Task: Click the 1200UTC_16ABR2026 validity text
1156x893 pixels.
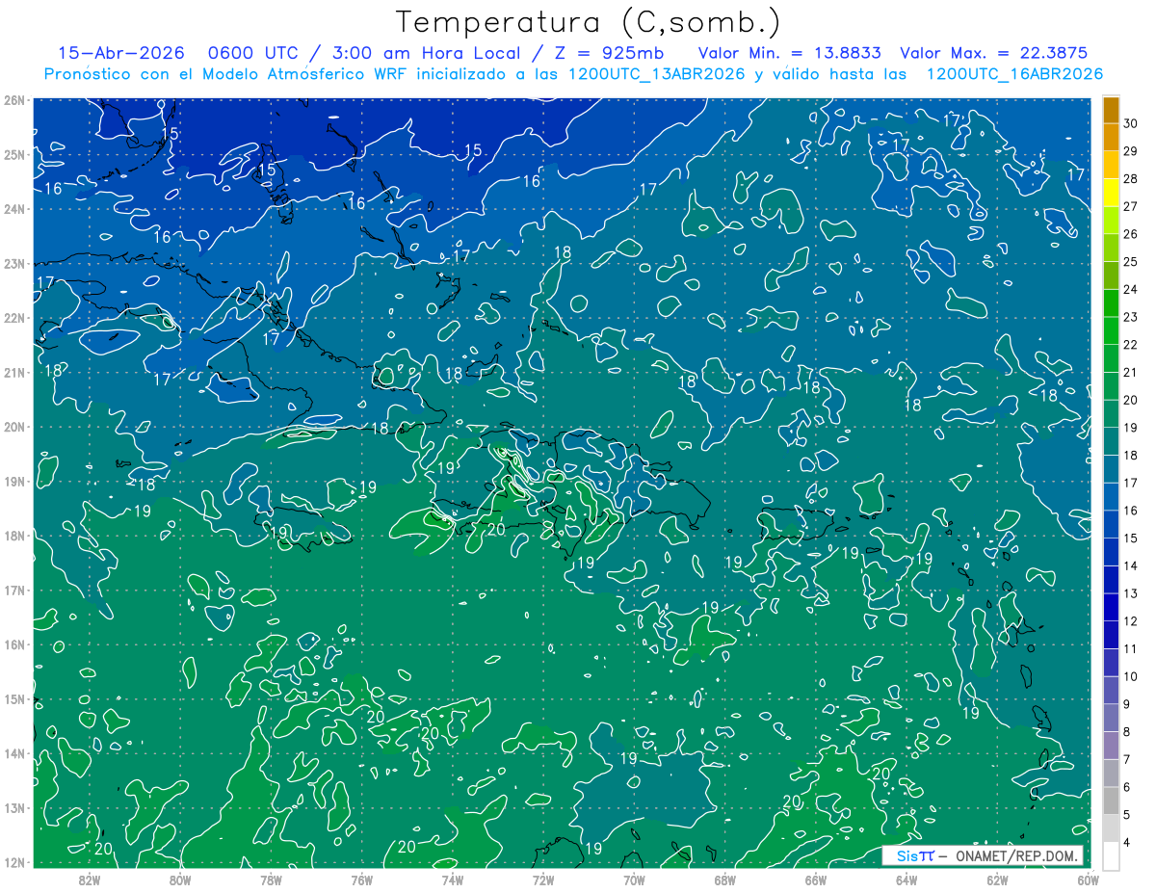Action: (x=1014, y=74)
